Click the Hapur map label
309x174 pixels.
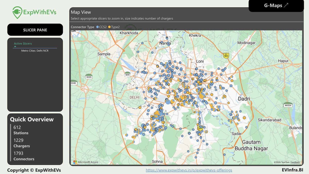click(x=284, y=61)
